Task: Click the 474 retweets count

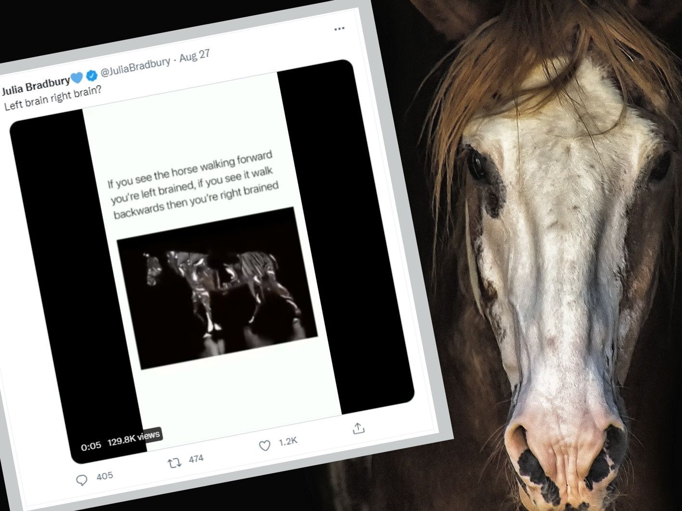Action: point(196,459)
